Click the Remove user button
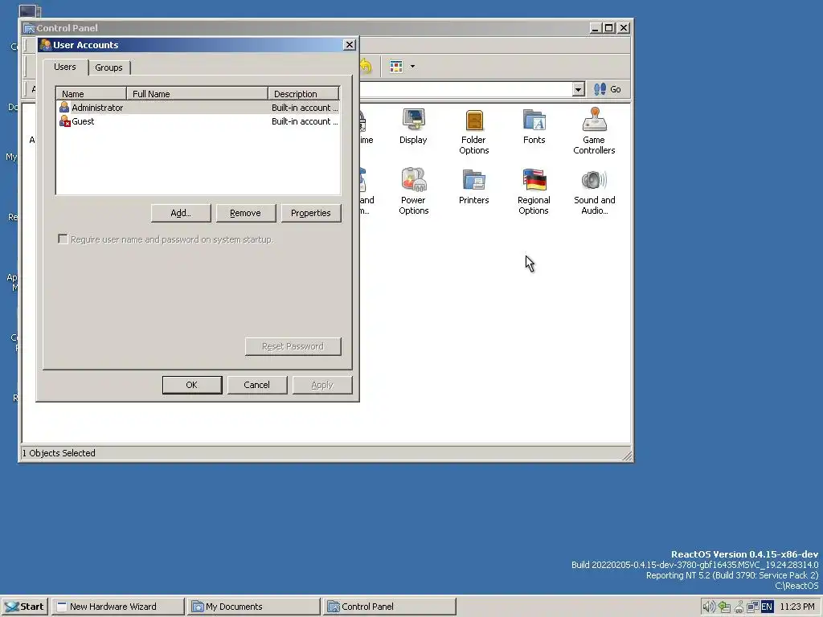Screen dimensions: 823x617 click(246, 213)
